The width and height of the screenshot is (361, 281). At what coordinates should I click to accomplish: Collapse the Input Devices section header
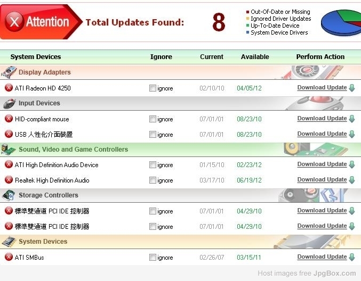(x=39, y=103)
